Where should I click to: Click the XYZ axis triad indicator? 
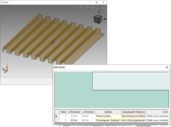[x=5, y=69]
